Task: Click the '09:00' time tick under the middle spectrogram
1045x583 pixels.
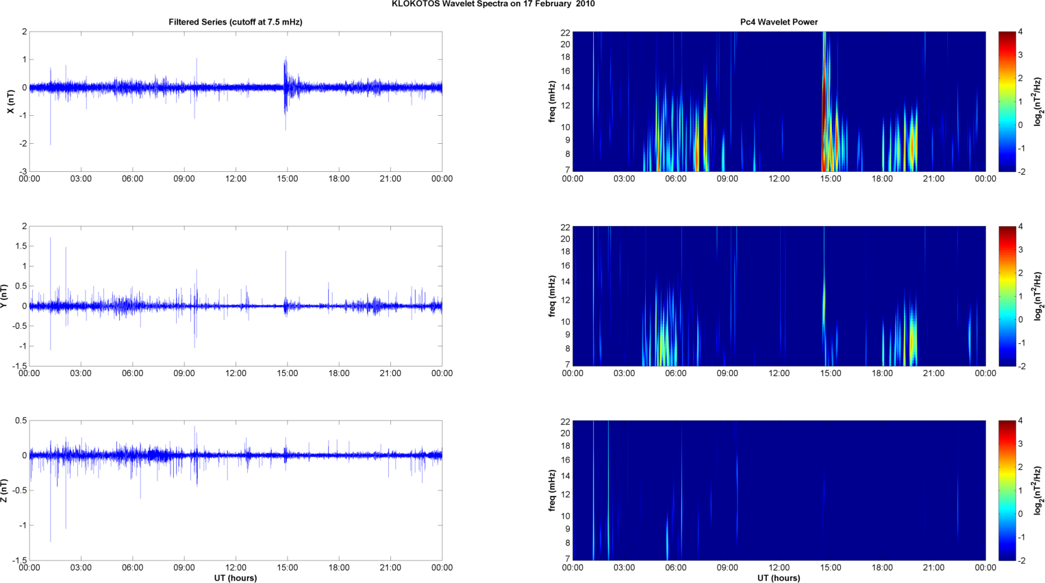Action: [x=727, y=373]
